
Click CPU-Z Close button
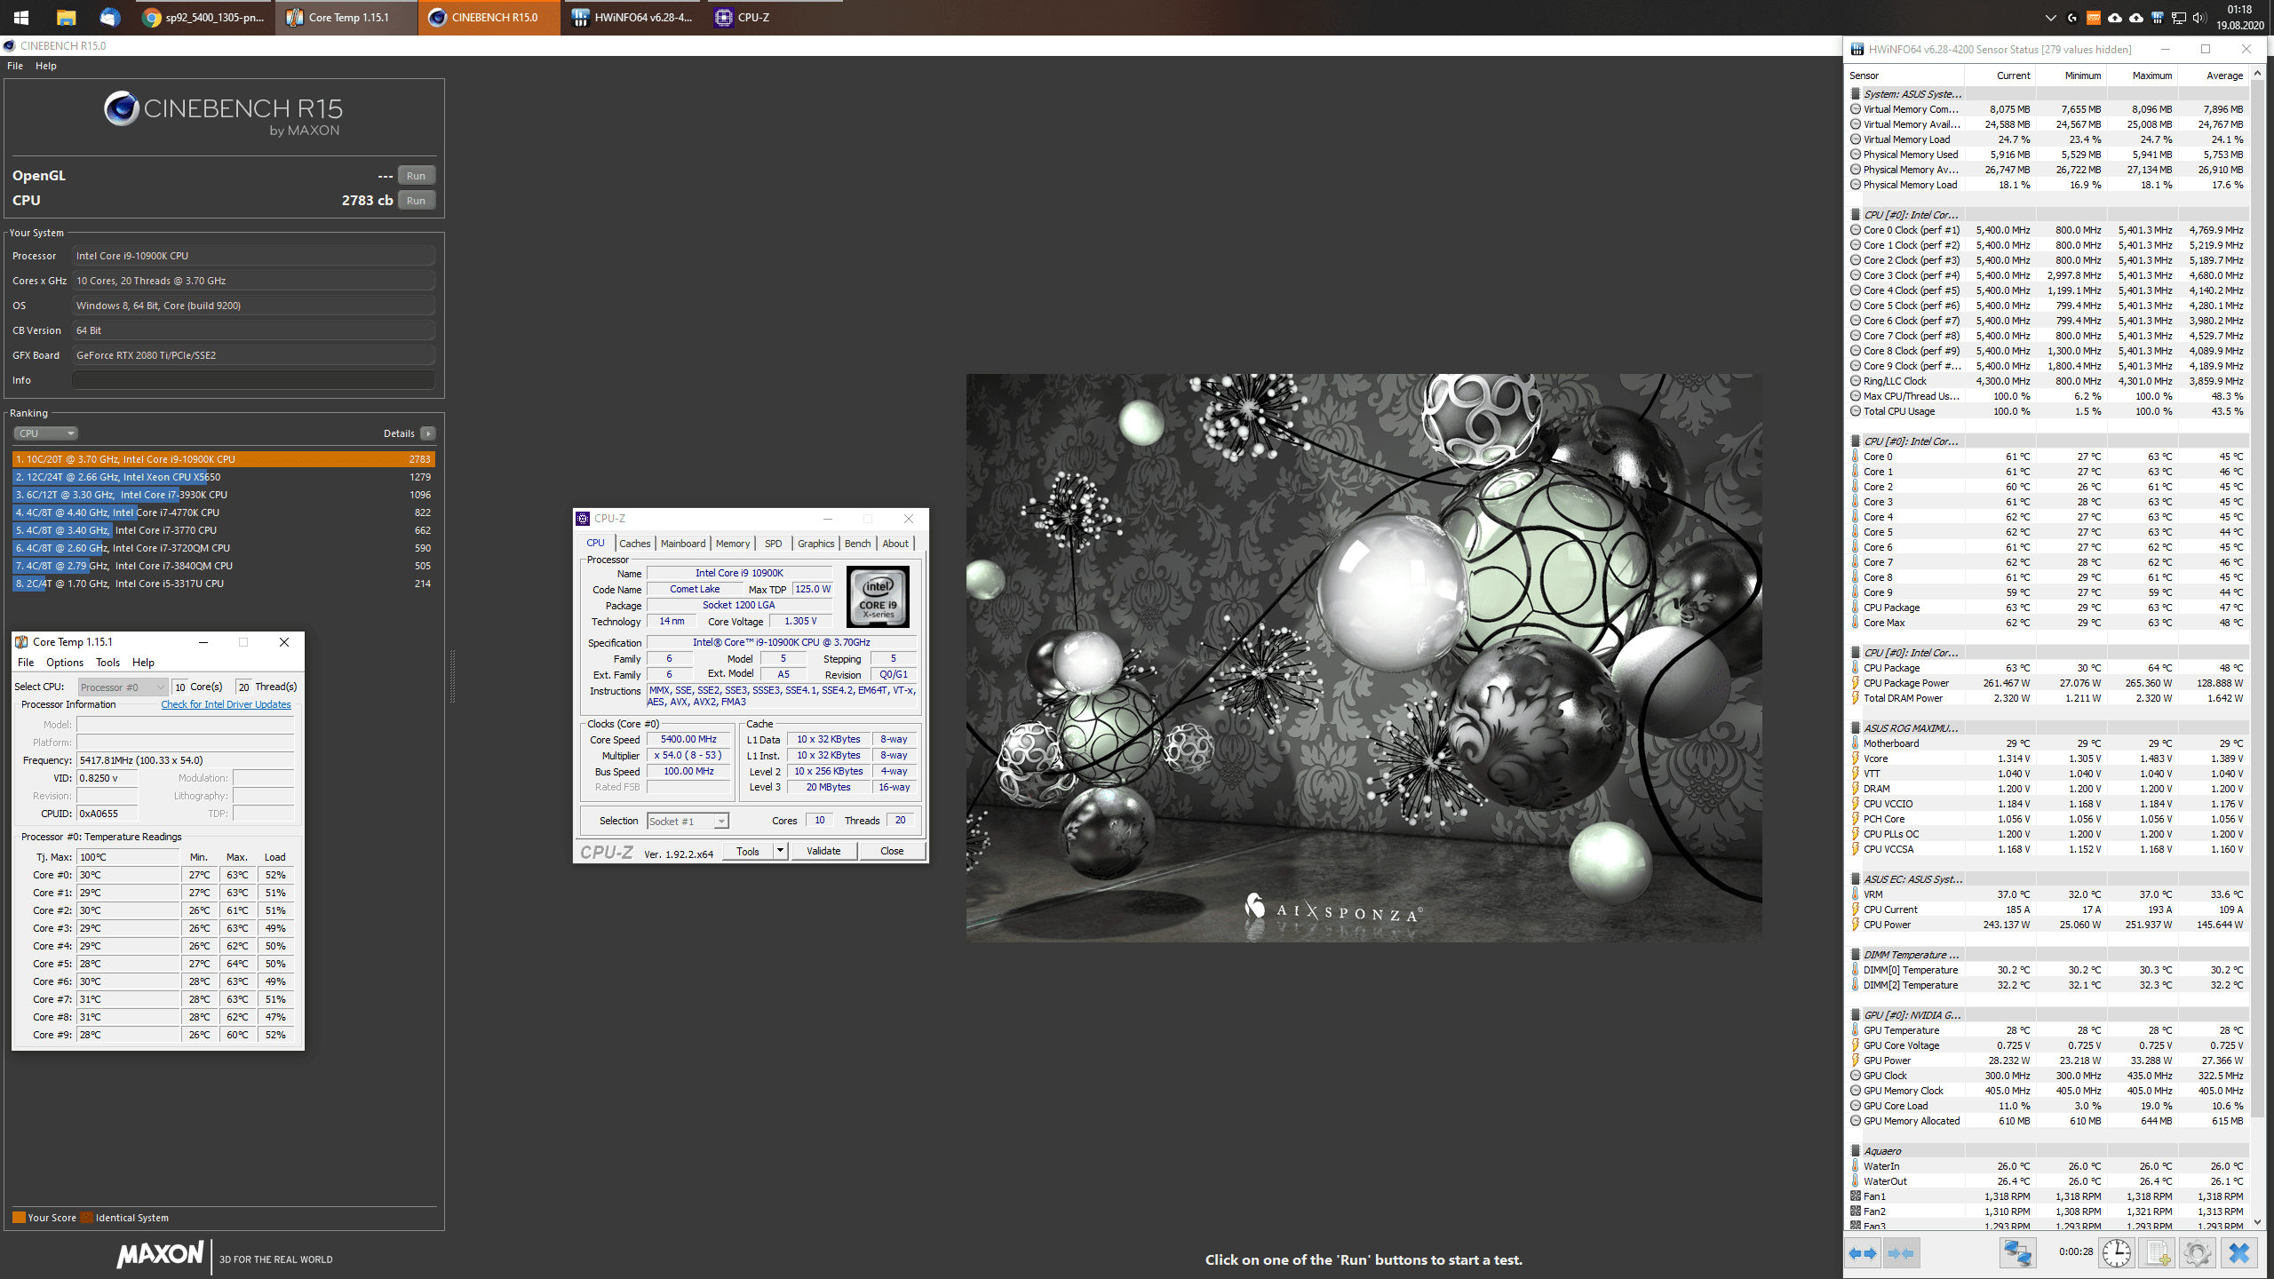[x=892, y=851]
